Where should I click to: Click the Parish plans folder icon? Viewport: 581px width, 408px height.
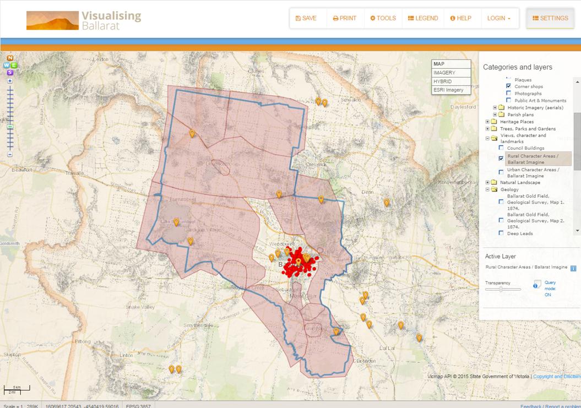coord(501,115)
